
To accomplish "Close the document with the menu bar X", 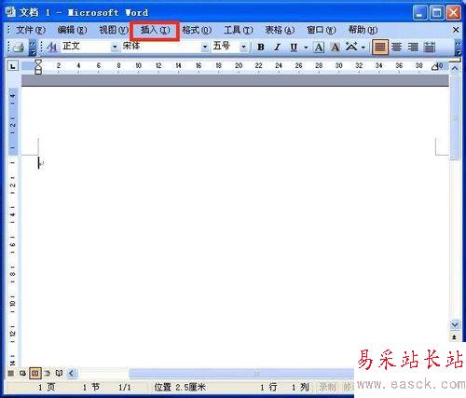I will [x=456, y=30].
